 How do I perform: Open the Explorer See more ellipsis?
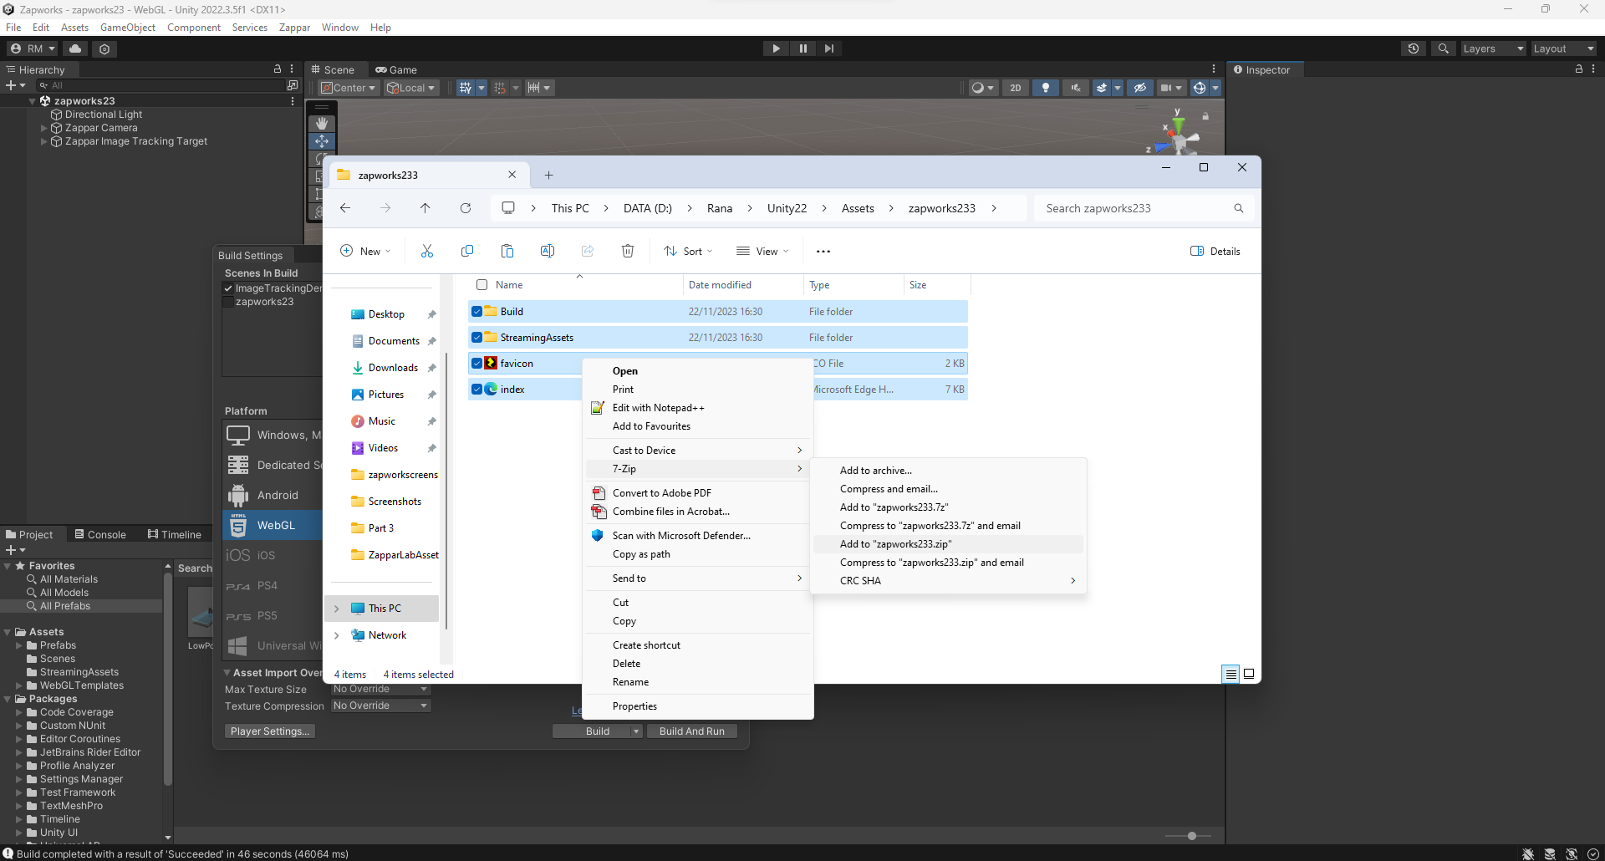[823, 251]
